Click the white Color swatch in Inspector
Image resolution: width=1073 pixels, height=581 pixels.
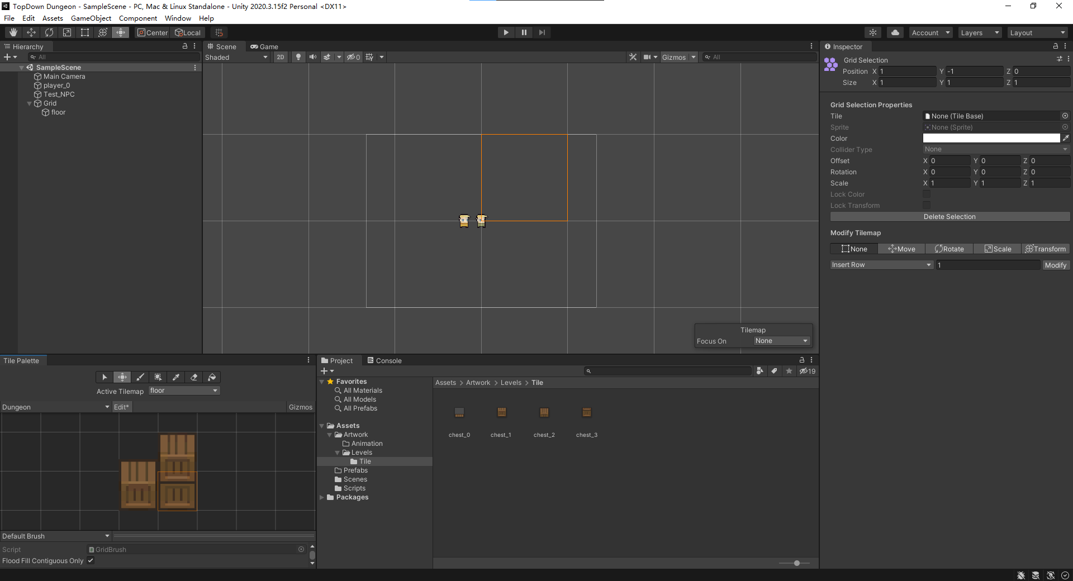click(x=991, y=138)
